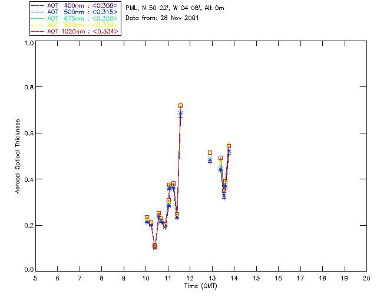Click the x-axis tick label 19
Viewport: 377px width, 301px height.
point(345,278)
